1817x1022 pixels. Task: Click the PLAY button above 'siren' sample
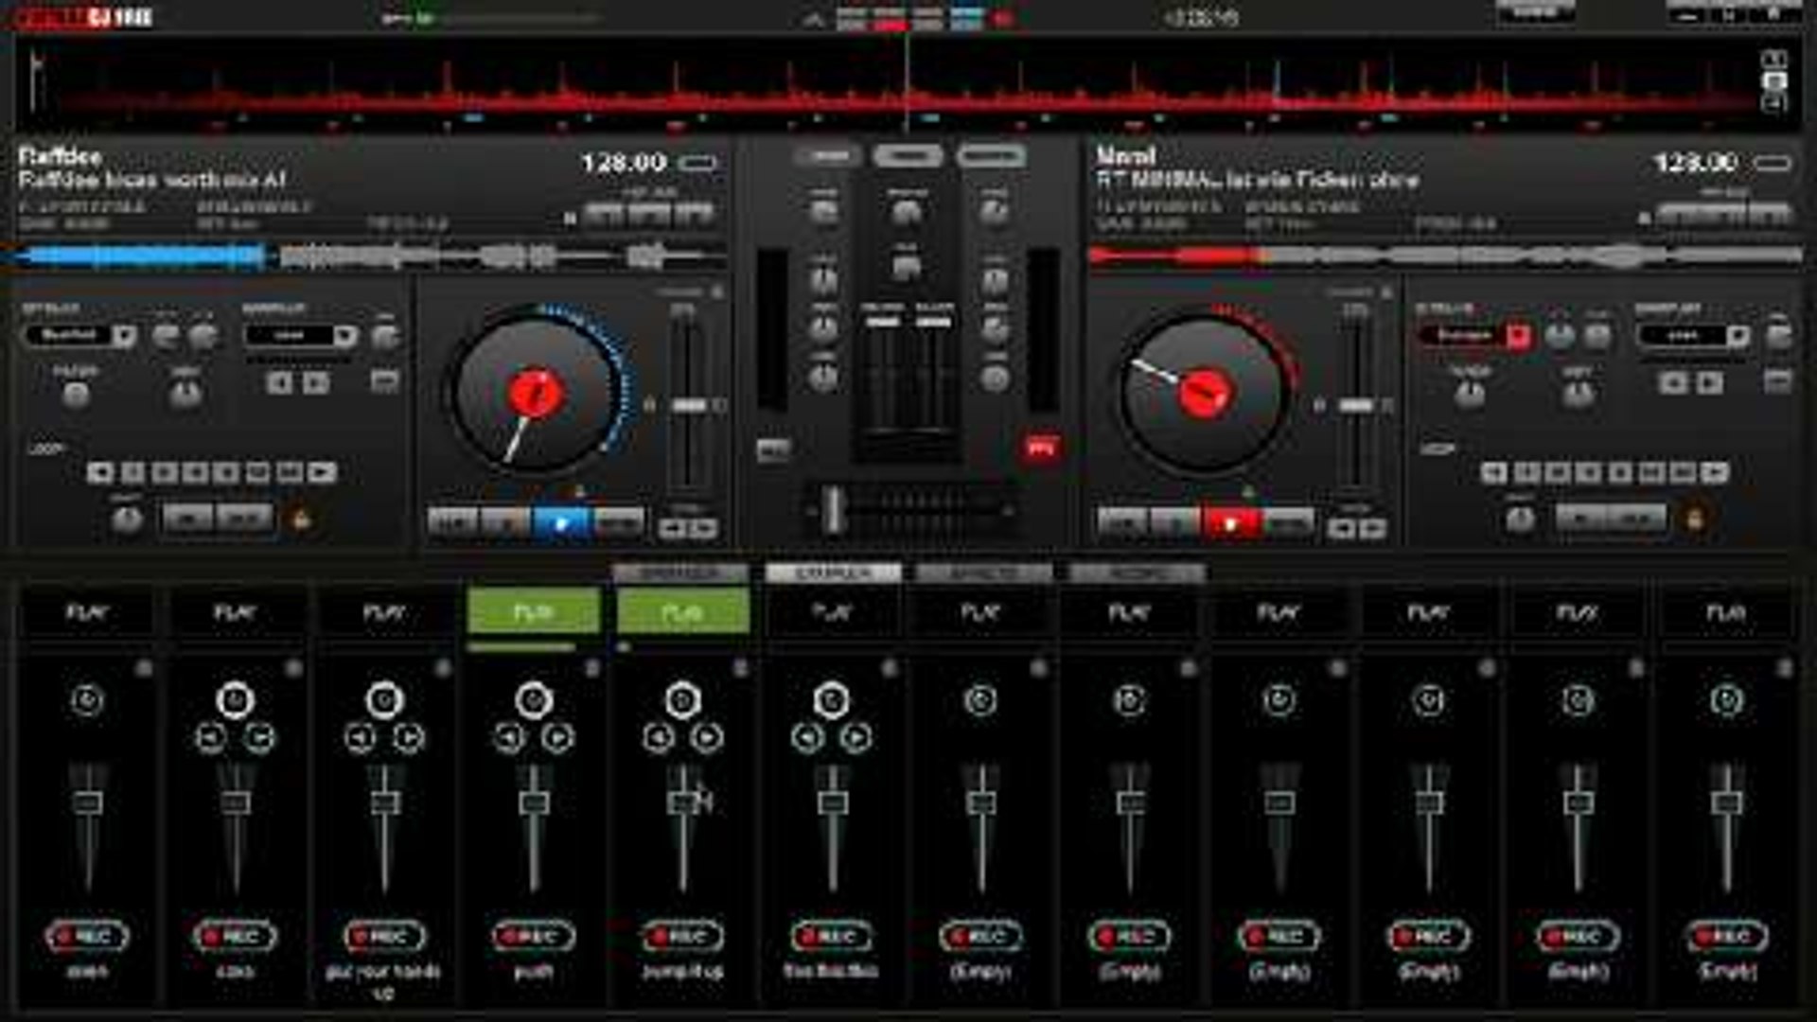click(86, 612)
